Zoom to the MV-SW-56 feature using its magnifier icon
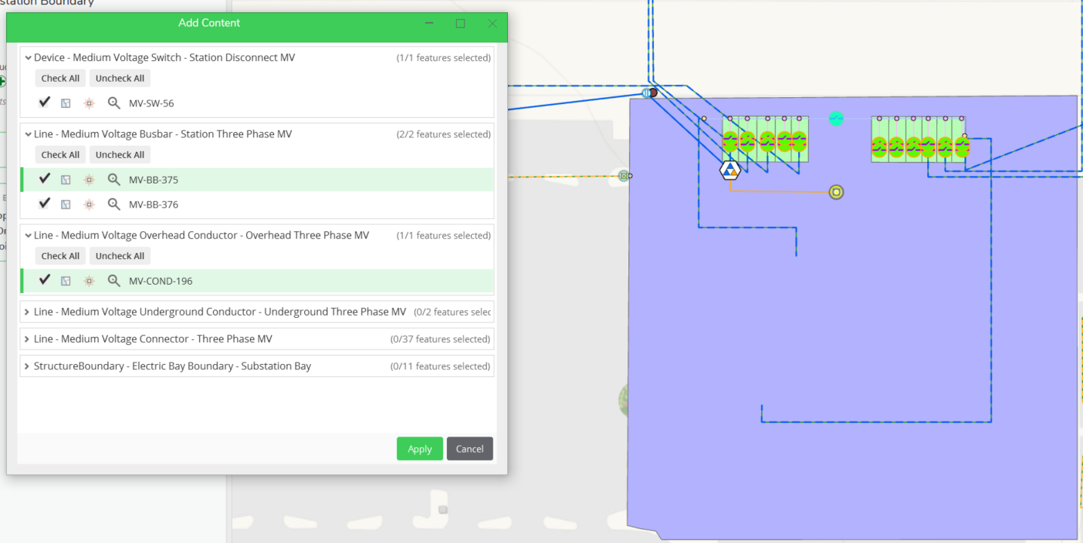The image size is (1083, 543). tap(113, 103)
